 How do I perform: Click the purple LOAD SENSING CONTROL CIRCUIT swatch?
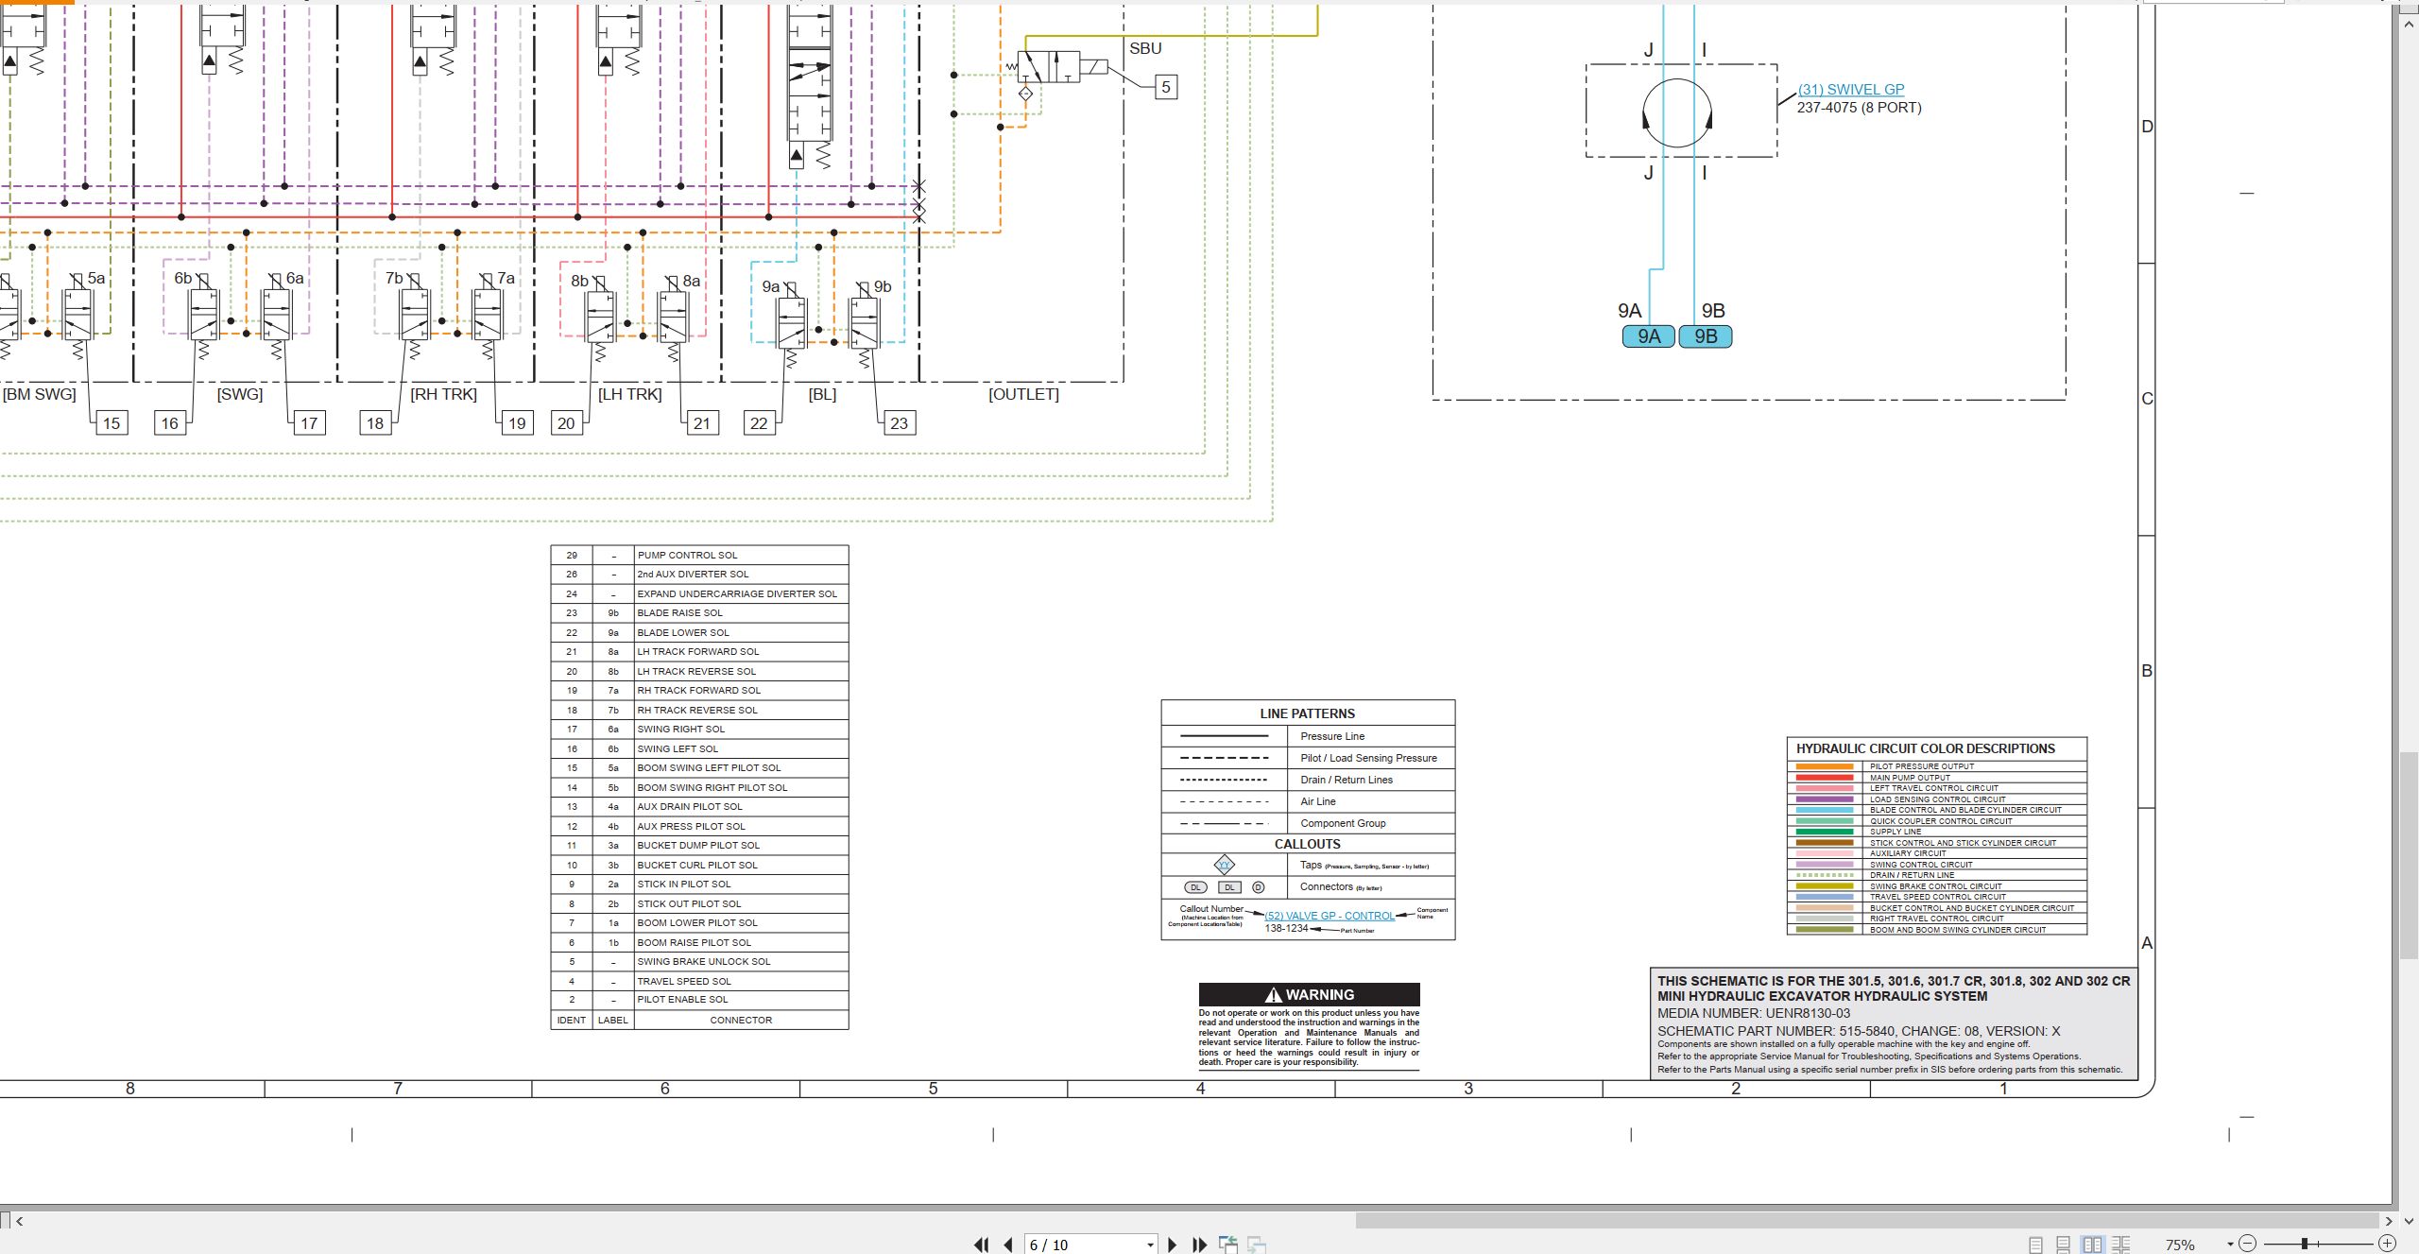pyautogui.click(x=1825, y=799)
